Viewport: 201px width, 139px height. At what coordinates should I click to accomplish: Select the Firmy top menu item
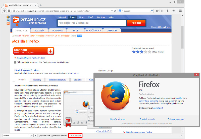82,17
